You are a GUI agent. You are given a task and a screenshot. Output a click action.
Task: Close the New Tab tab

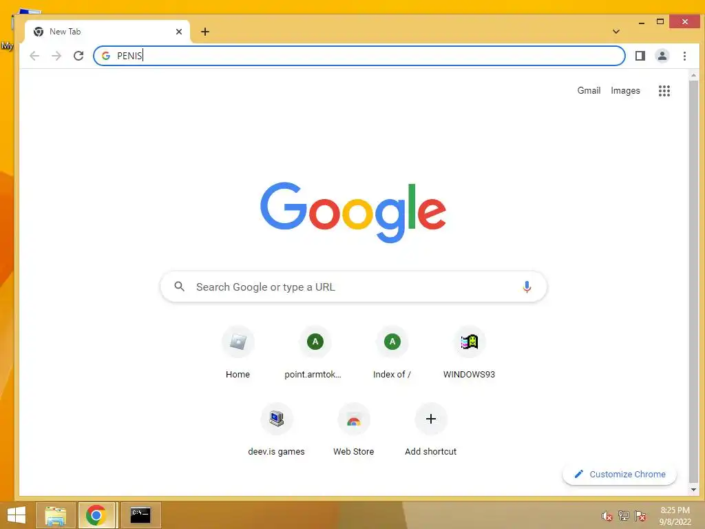click(x=179, y=32)
